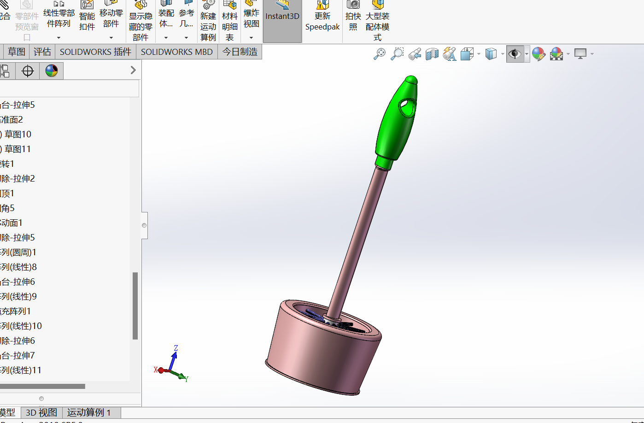Open the 移动零部件 dropdown arrow
Screen dimensions: 644x423
pyautogui.click(x=111, y=38)
